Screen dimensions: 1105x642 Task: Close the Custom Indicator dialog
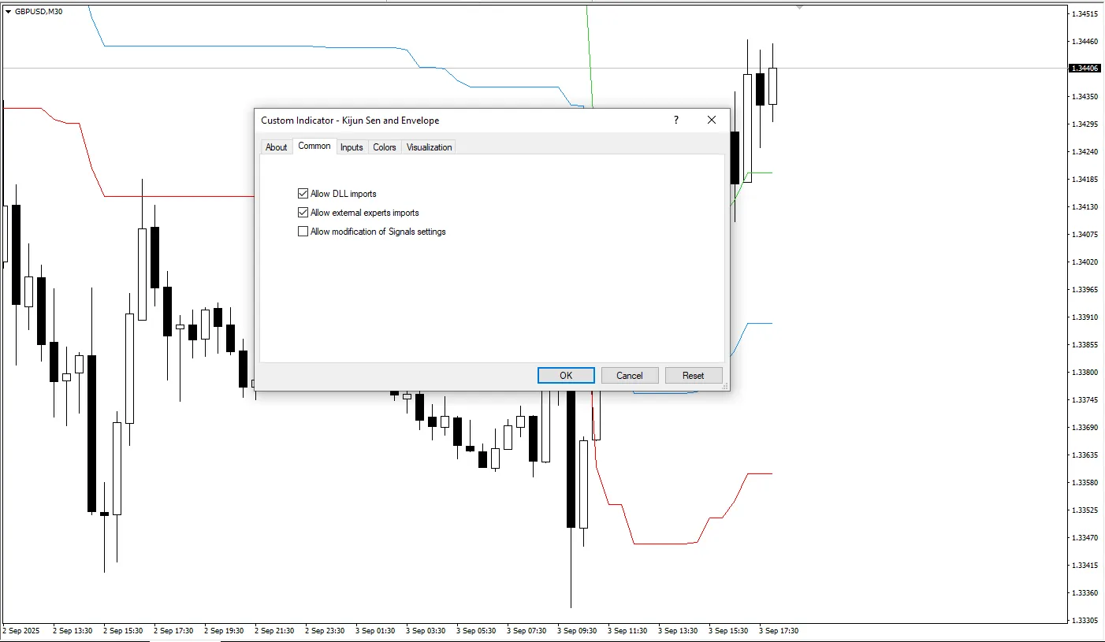(712, 120)
